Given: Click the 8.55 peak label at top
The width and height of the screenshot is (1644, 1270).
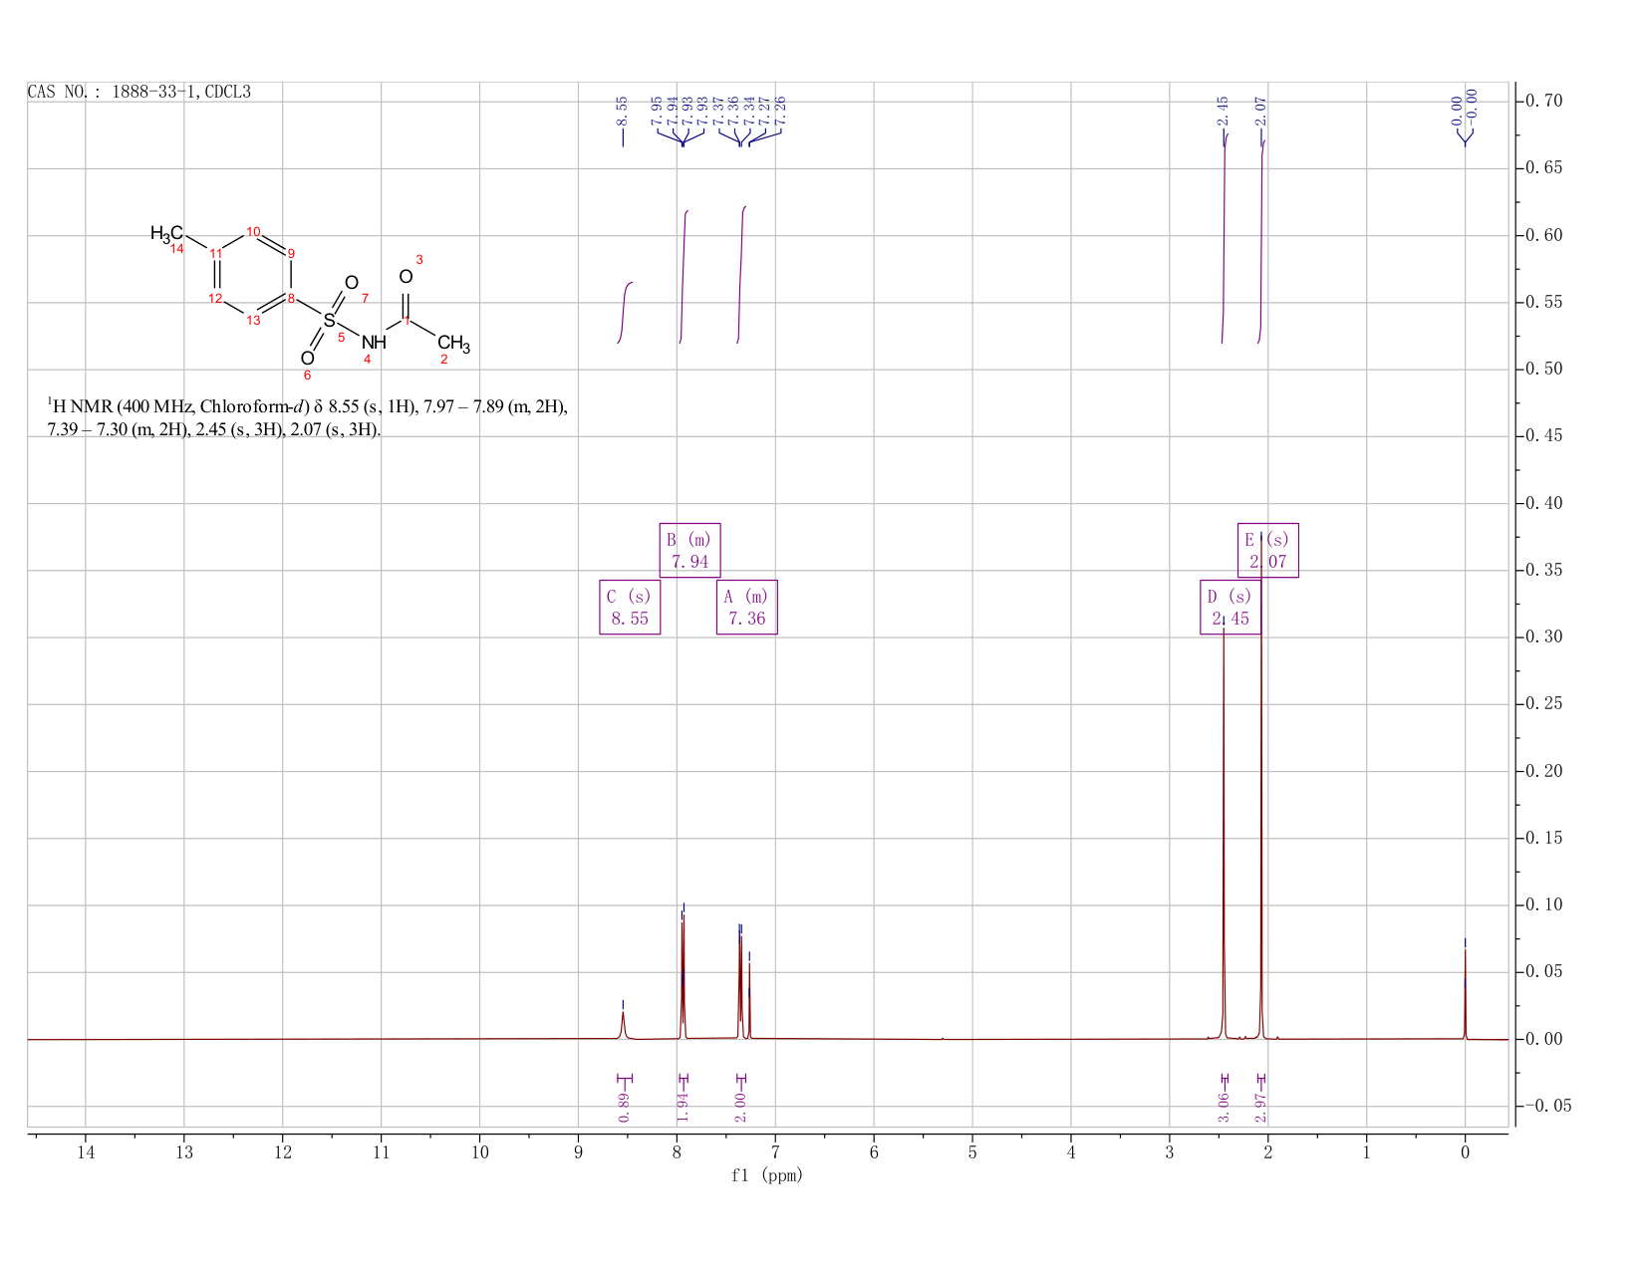Looking at the screenshot, I should (x=622, y=111).
